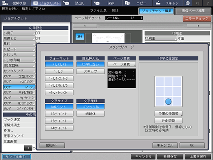Click 機能OFF in stamp dialog
Image resolution: width=213 pixels, height=160 pixels.
52,145
